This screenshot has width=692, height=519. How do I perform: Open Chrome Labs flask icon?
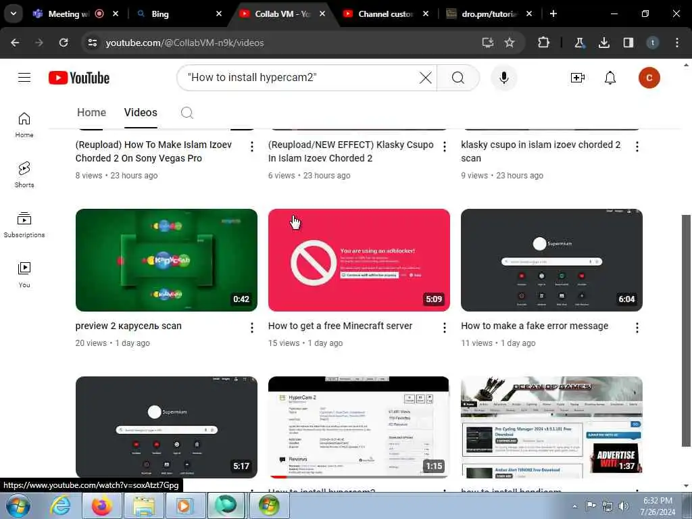[x=579, y=43]
